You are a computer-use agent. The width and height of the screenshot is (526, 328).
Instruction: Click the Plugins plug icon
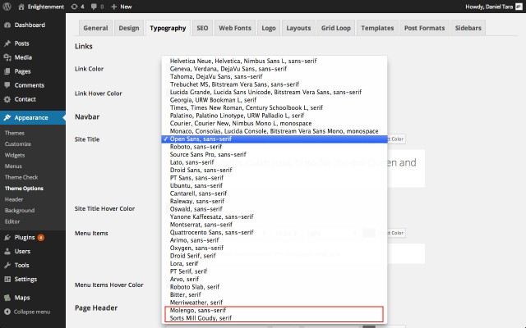pyautogui.click(x=7, y=238)
